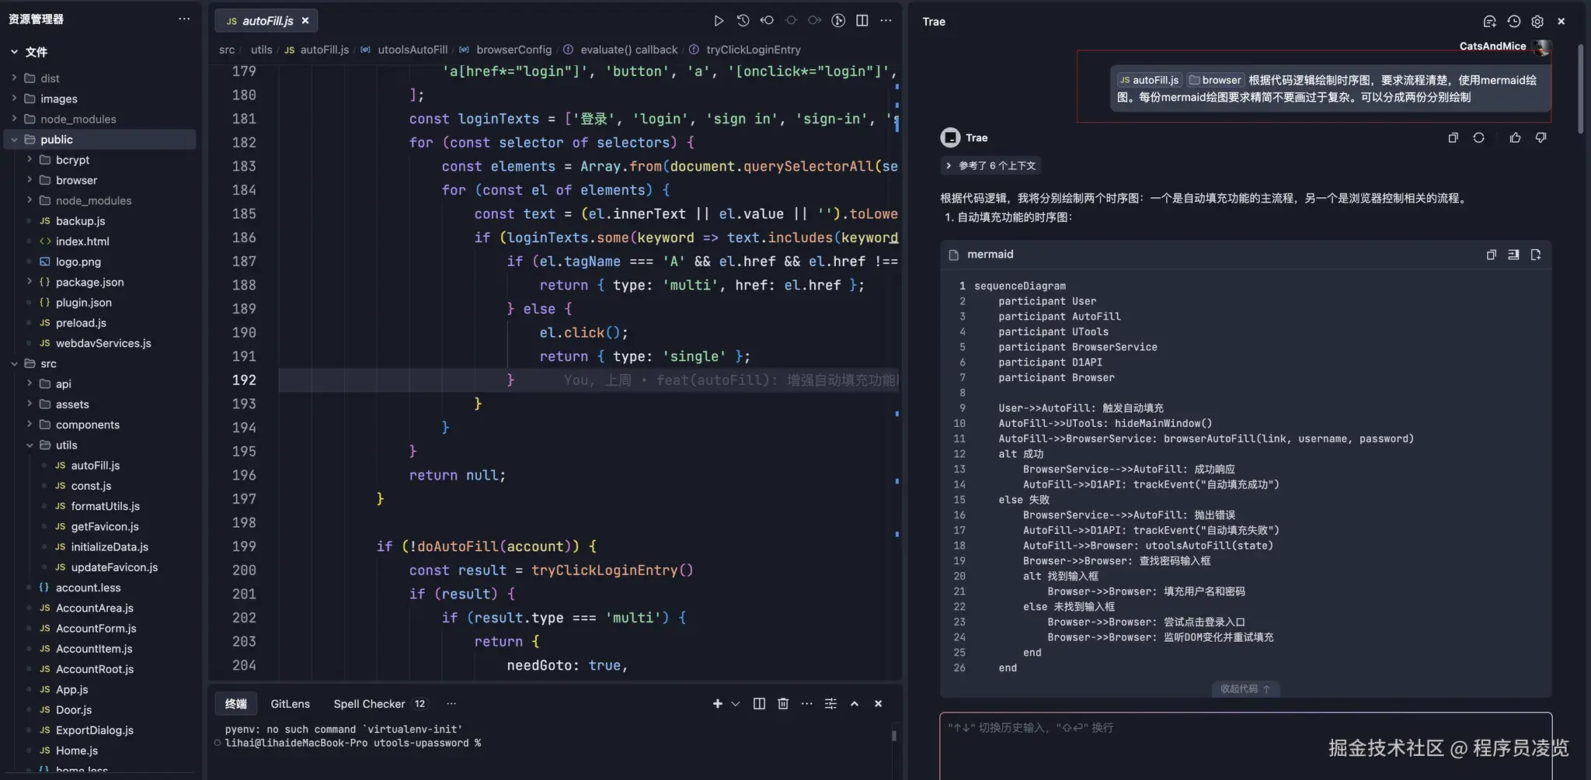Open preload.js in the file tree
This screenshot has height=780, width=1591.
coord(81,323)
